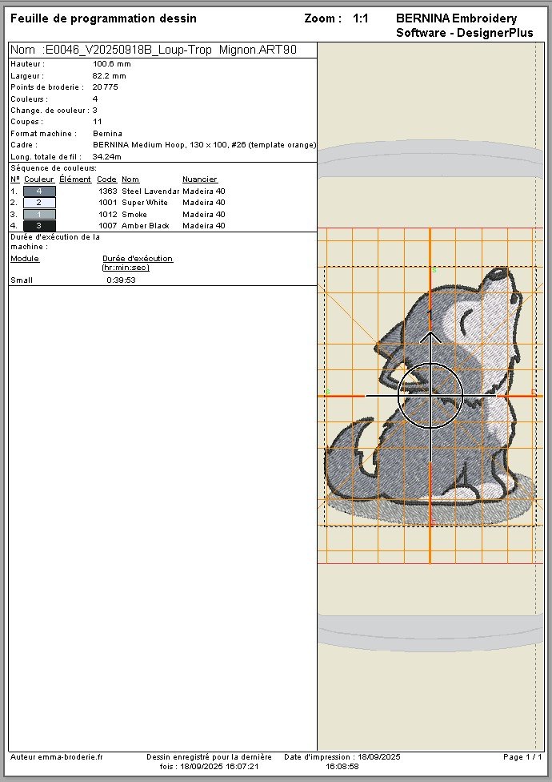Click the 'Nom' column header
This screenshot has width=552, height=782.
click(x=130, y=179)
